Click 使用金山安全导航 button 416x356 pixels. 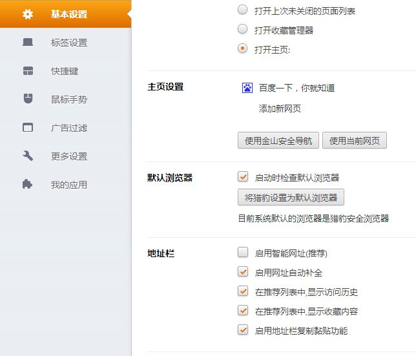point(278,140)
